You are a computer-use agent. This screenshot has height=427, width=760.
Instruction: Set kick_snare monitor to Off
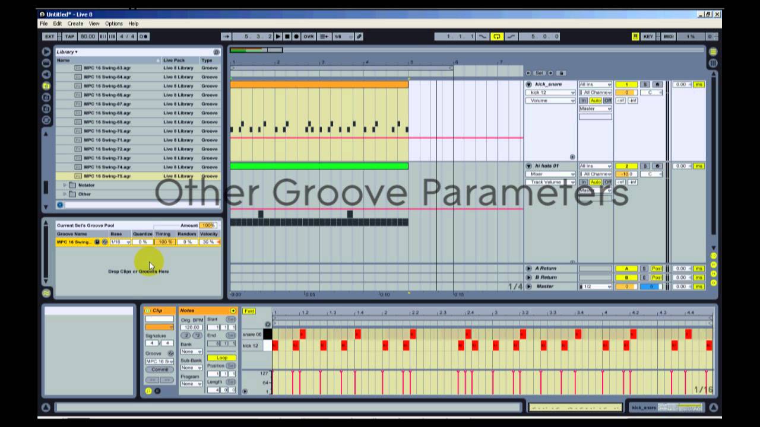pos(607,101)
